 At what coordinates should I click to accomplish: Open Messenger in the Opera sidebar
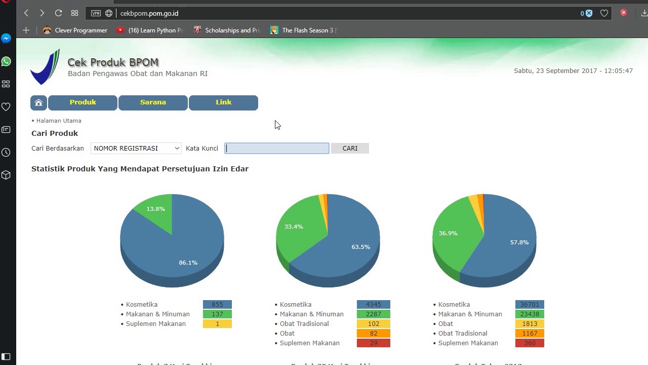pos(6,39)
